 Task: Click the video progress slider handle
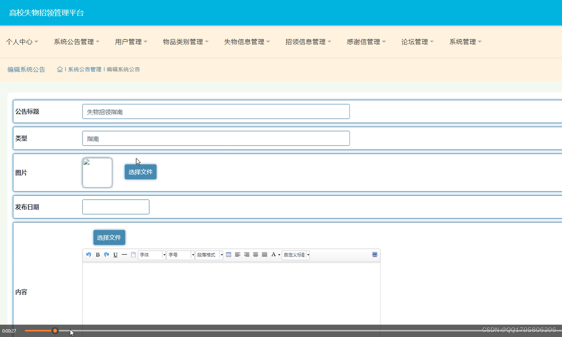point(55,331)
